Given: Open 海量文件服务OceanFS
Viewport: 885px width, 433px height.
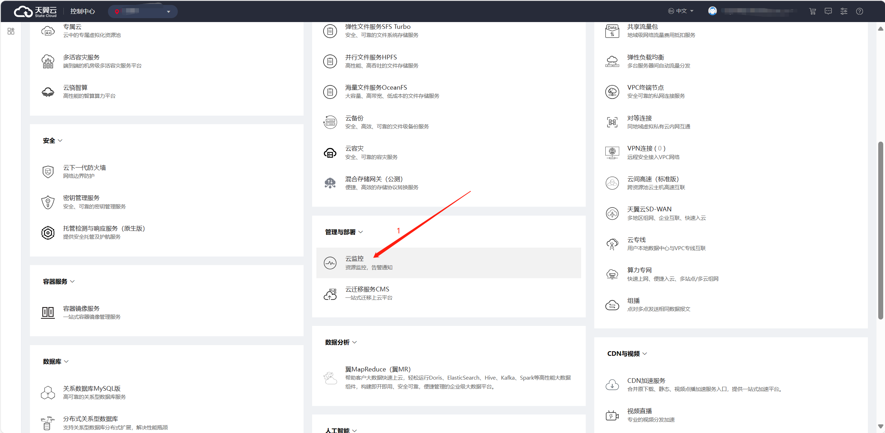Looking at the screenshot, I should point(376,88).
